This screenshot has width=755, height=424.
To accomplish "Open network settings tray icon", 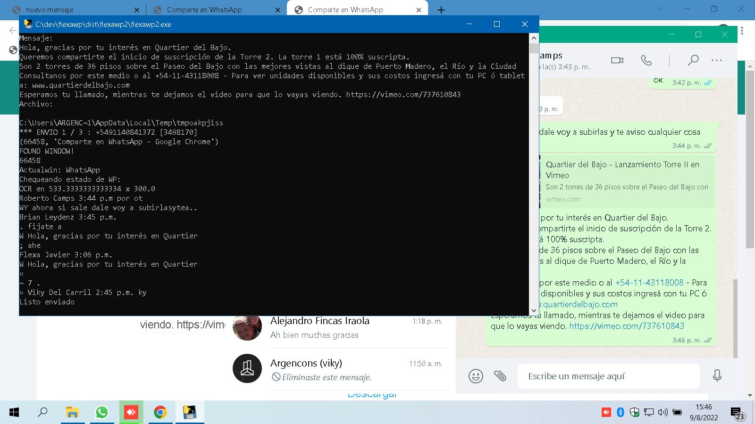I will pos(649,412).
